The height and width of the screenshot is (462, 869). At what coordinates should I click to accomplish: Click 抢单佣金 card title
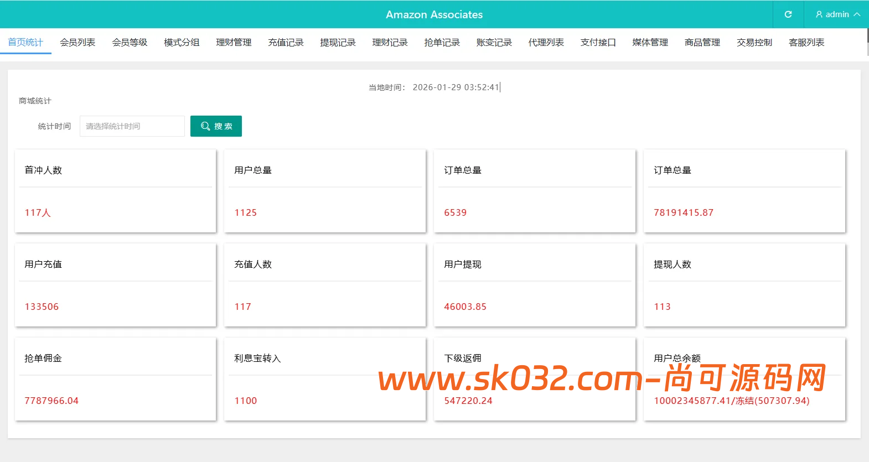[x=43, y=358]
